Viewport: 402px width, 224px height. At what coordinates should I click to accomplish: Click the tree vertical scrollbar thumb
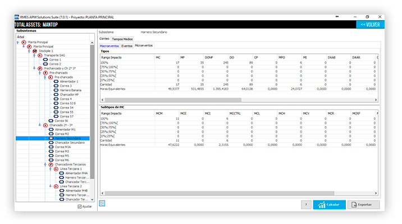(92, 112)
